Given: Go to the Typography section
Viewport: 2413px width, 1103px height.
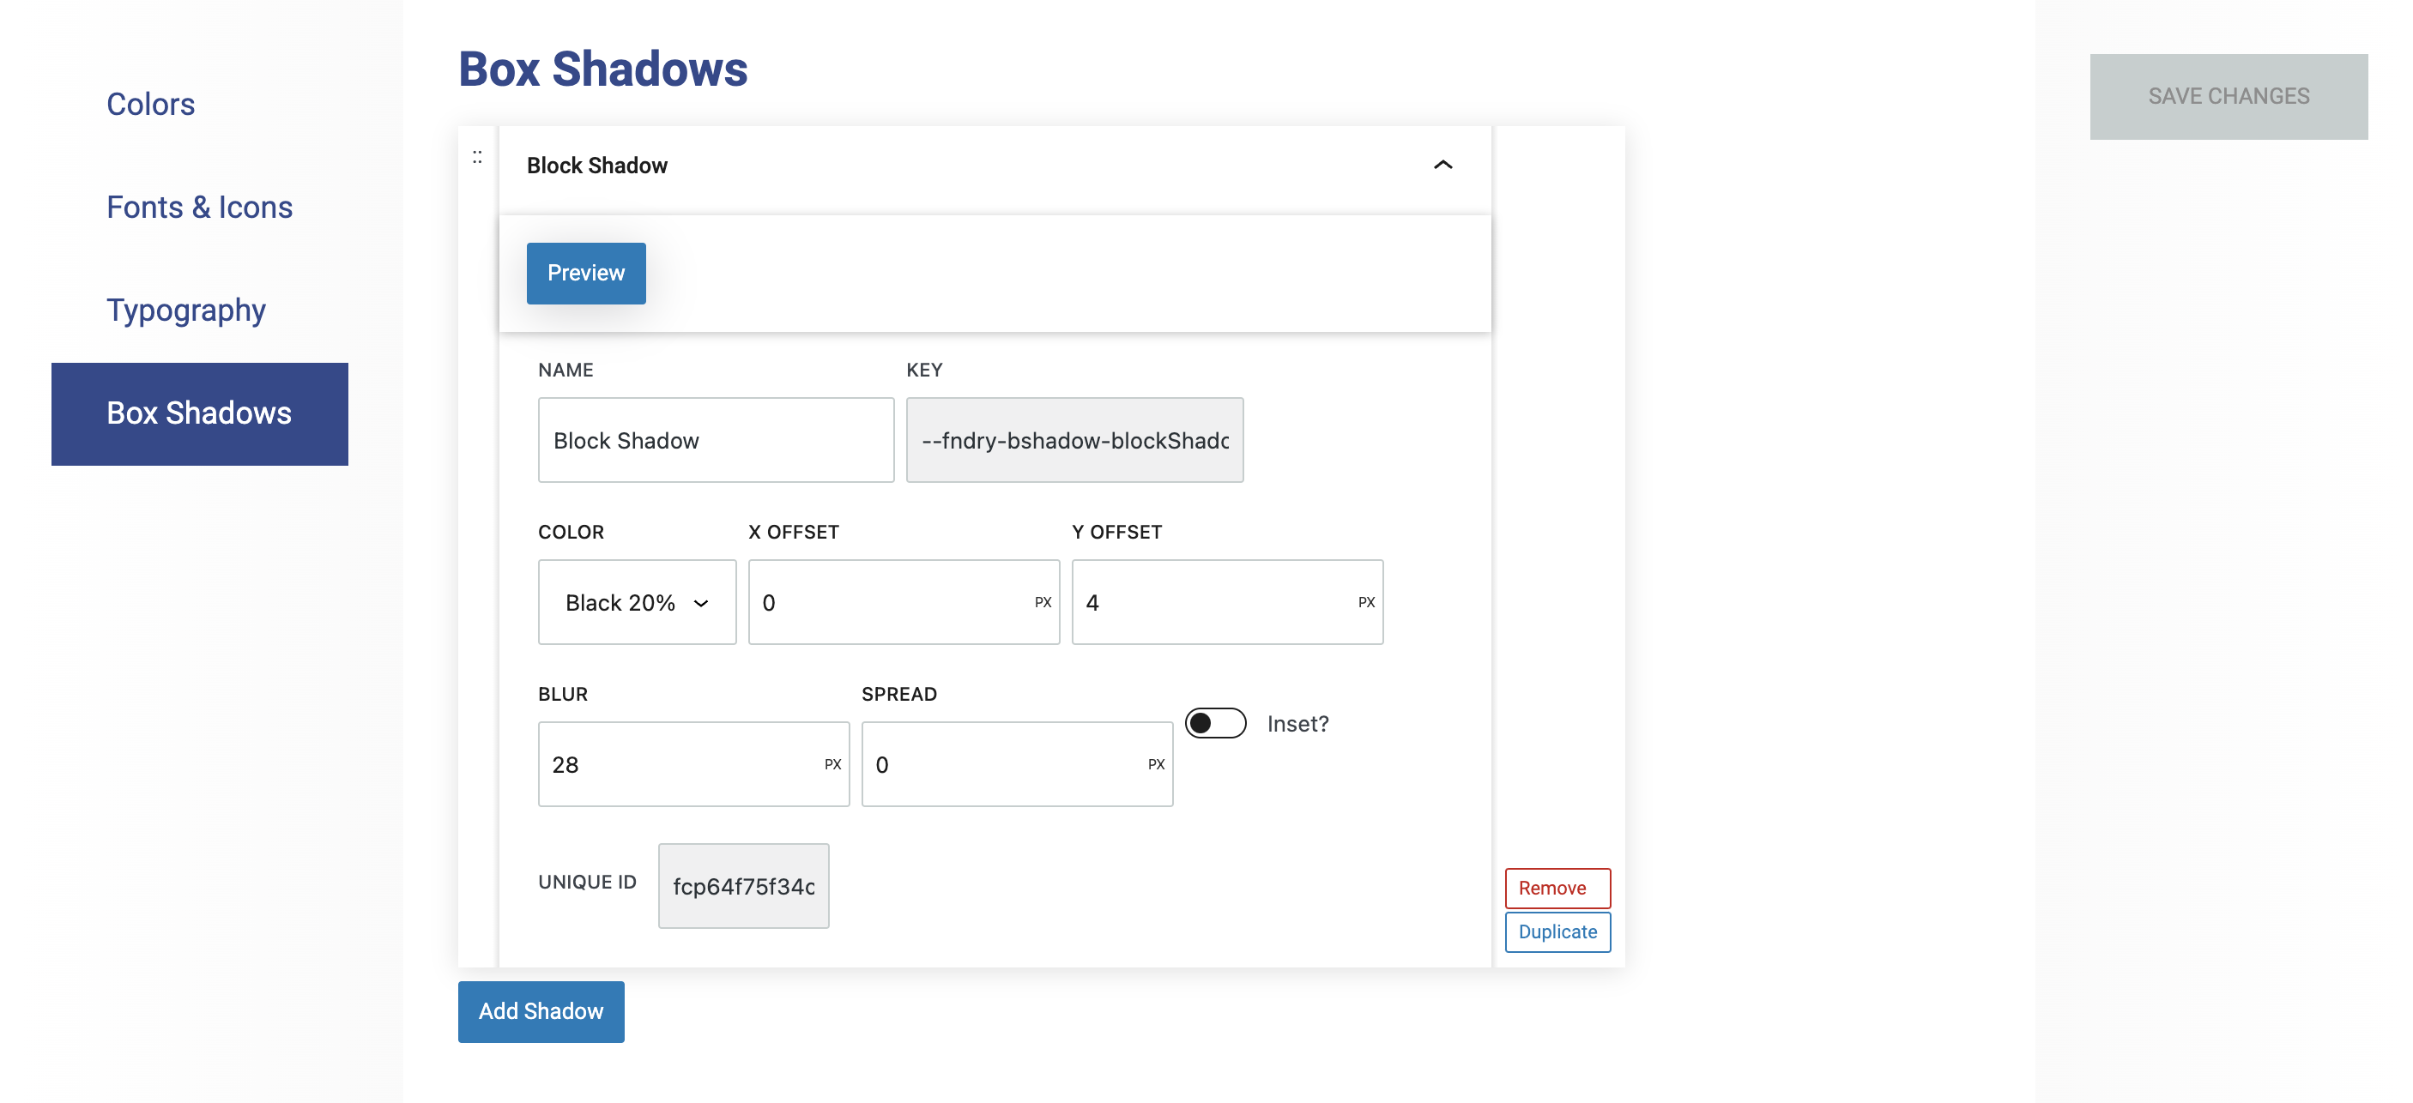Looking at the screenshot, I should point(185,310).
